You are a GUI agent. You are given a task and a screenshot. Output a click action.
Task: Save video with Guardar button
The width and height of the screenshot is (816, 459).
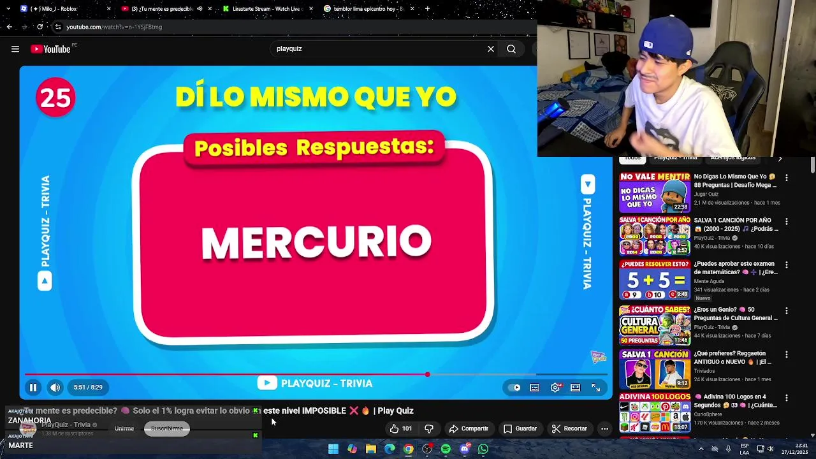pyautogui.click(x=520, y=428)
